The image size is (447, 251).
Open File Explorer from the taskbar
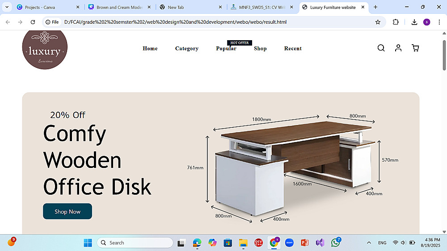(243, 243)
